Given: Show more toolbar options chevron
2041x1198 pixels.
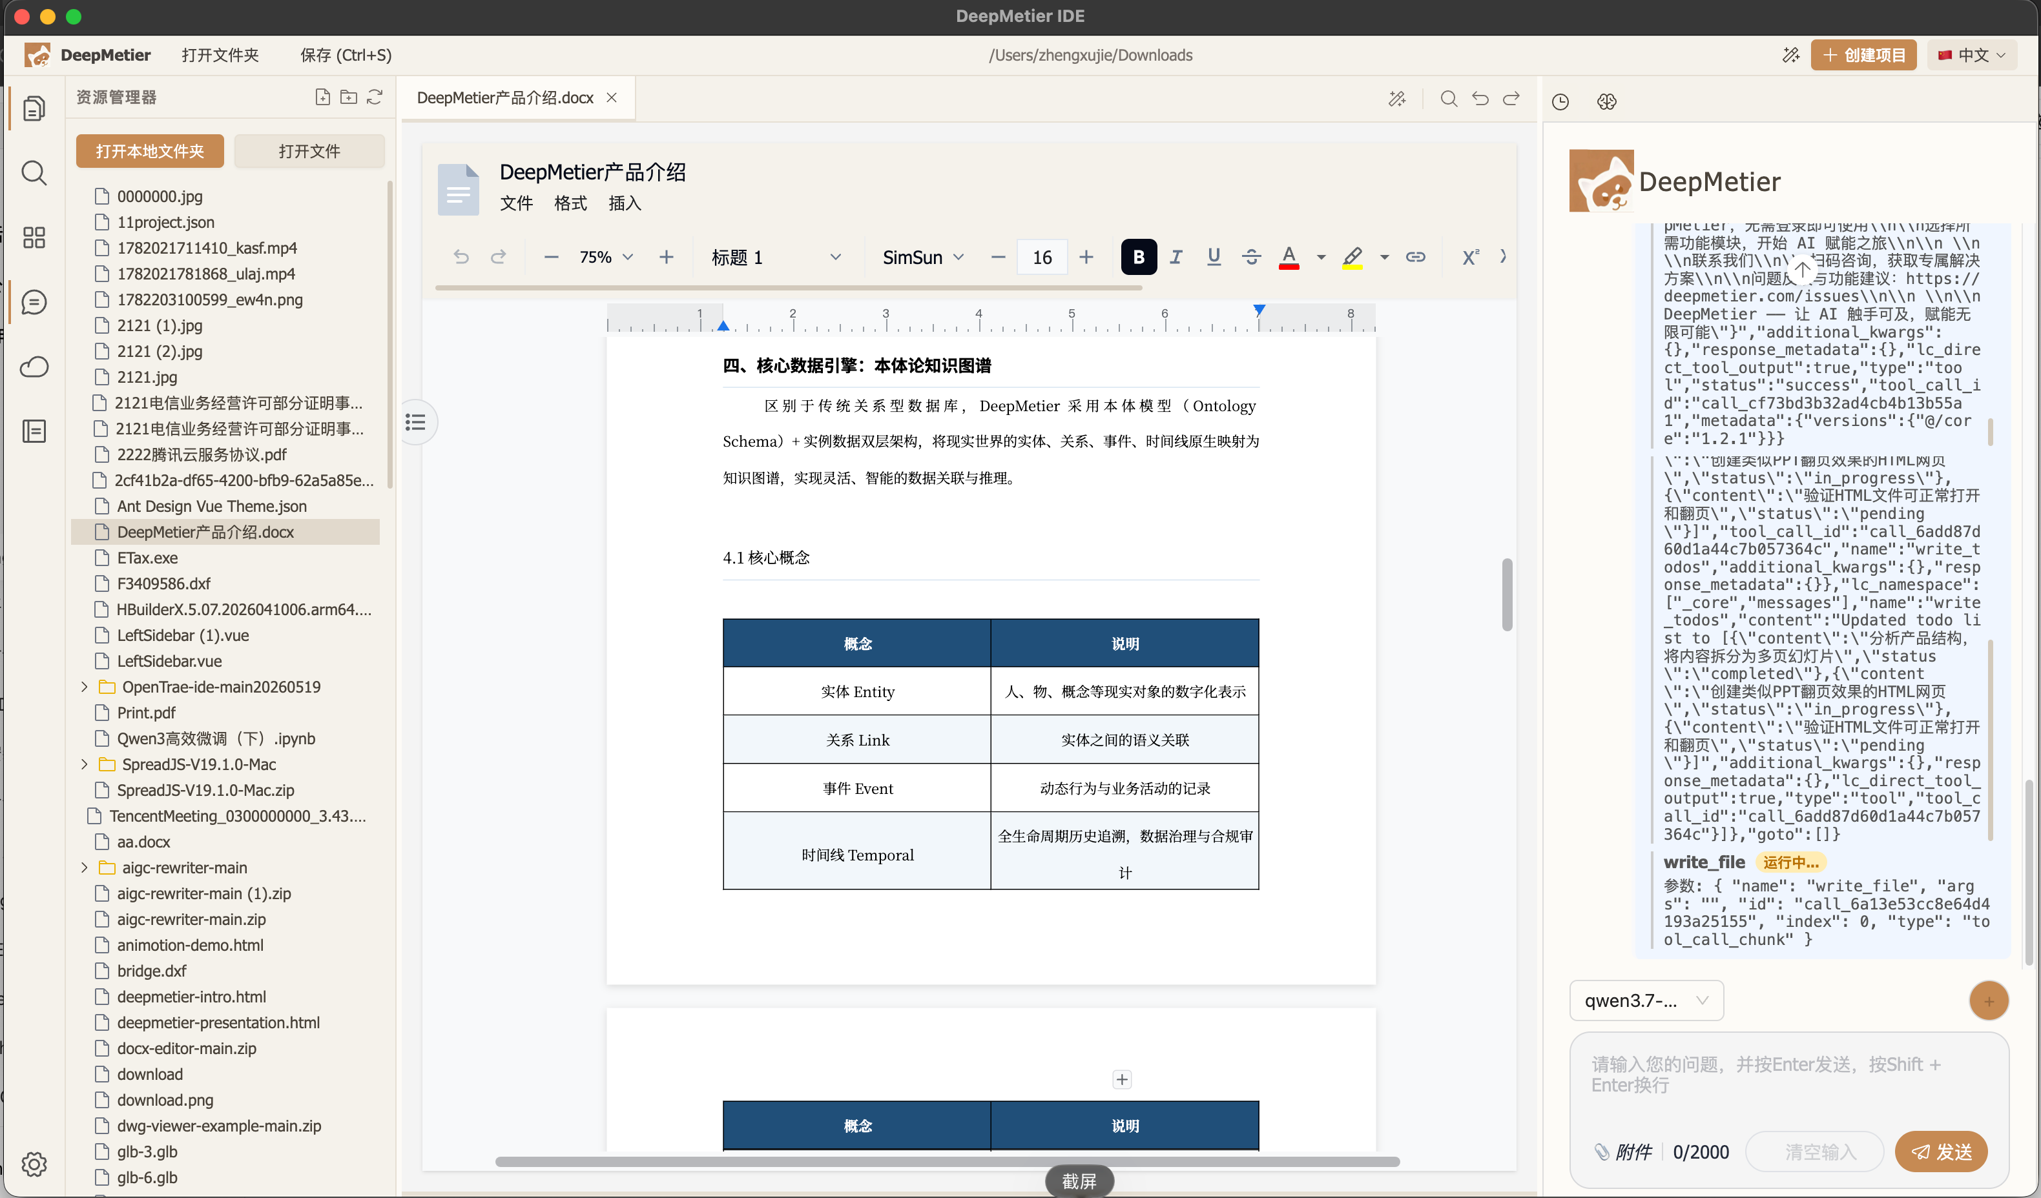Looking at the screenshot, I should (x=1503, y=257).
